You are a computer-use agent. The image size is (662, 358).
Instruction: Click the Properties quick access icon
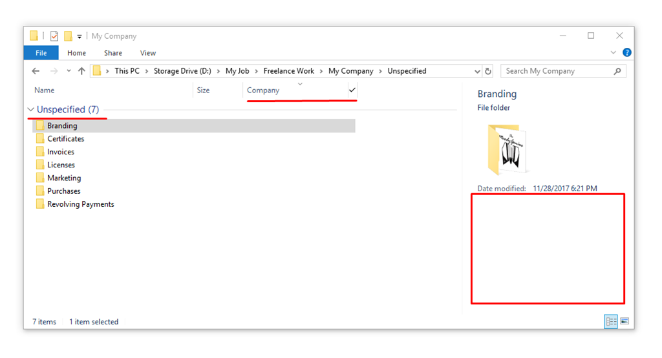(54, 36)
